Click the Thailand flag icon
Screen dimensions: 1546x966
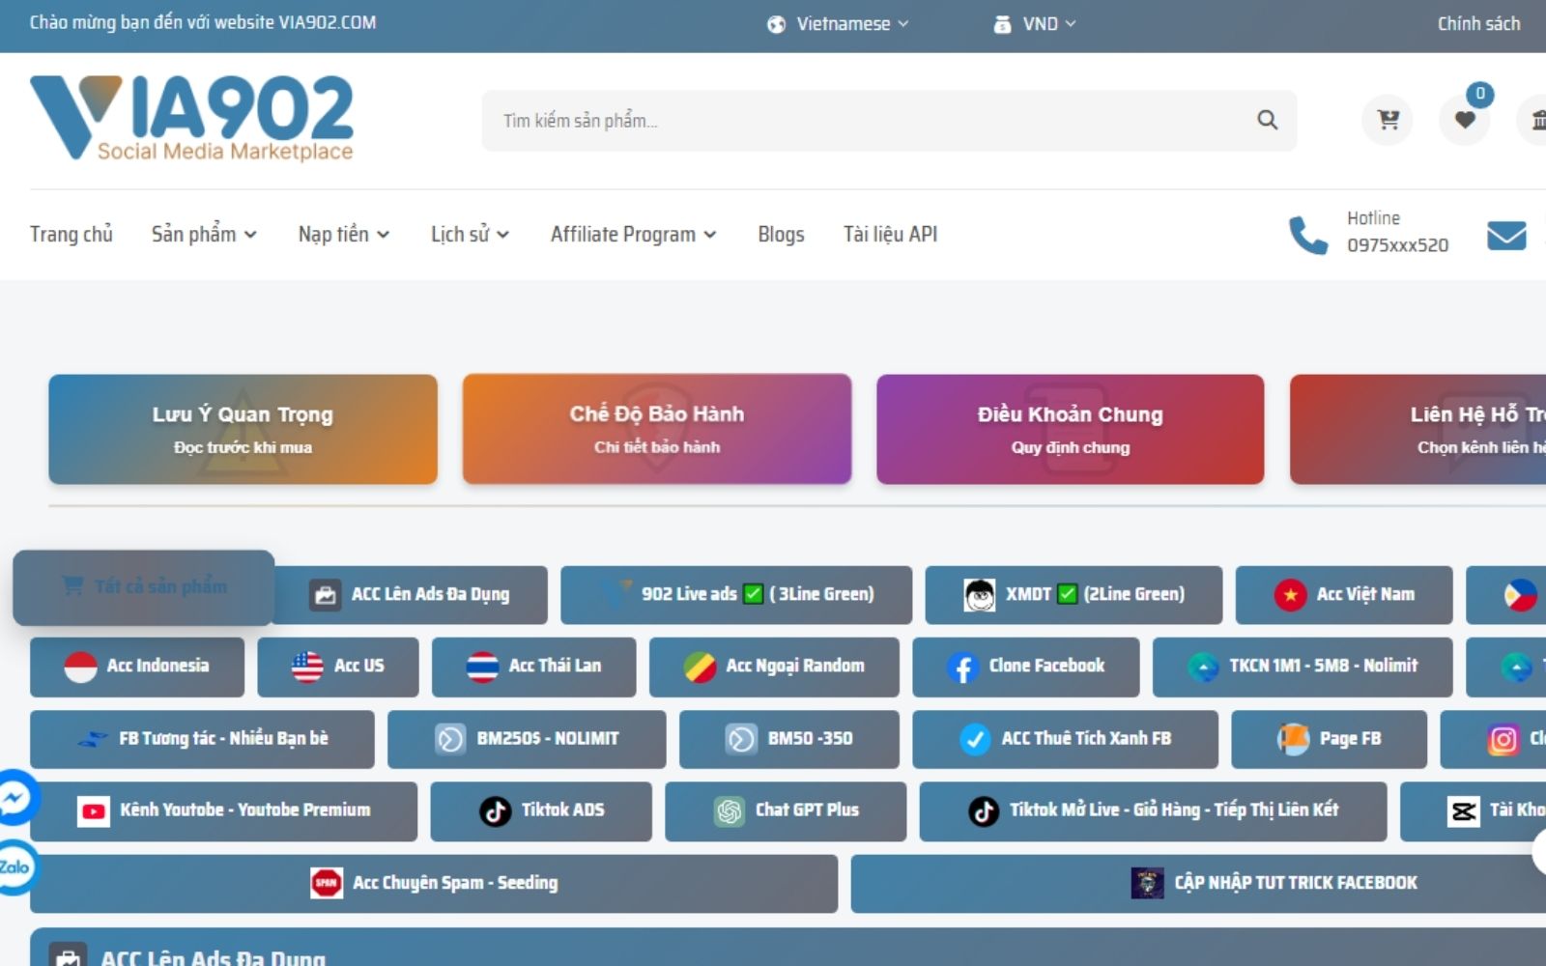(x=482, y=667)
